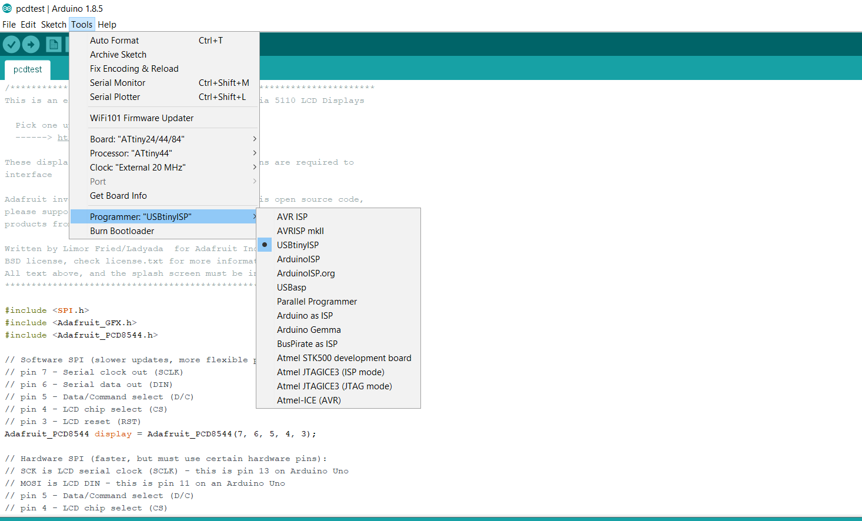Close the Tools menu from the menu bar
The image size is (862, 521).
(x=82, y=25)
